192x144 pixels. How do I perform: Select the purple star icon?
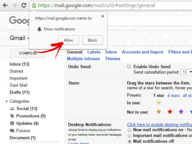point(181,112)
